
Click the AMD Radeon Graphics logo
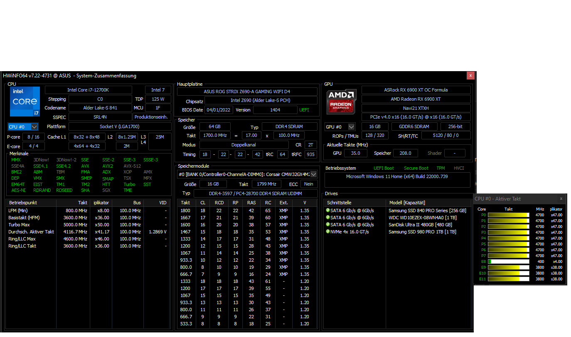(341, 102)
